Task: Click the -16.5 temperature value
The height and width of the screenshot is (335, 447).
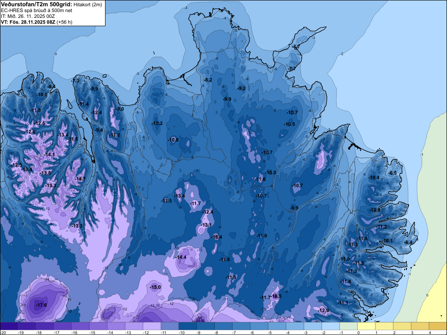Action: pos(276,296)
